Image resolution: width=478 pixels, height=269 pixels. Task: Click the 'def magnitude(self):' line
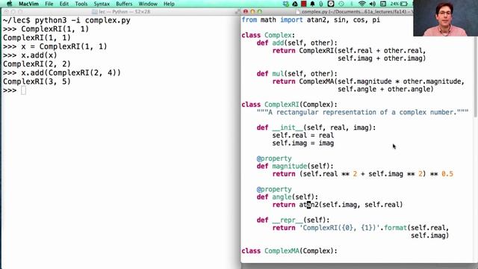(x=295, y=166)
